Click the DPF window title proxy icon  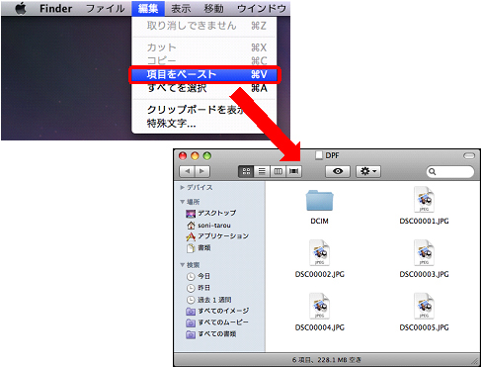click(319, 155)
